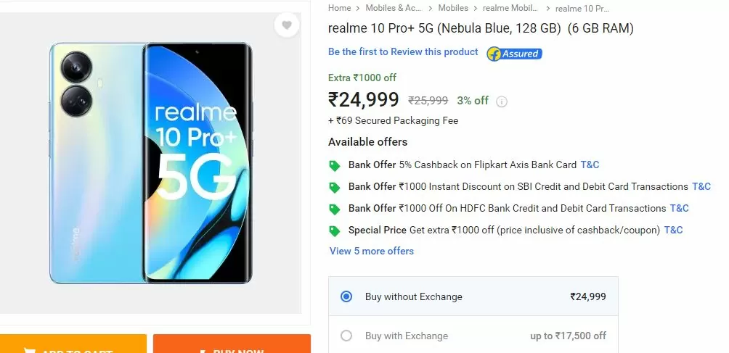Open the Mobiles breadcrumb link
This screenshot has width=729, height=353.
(x=452, y=8)
